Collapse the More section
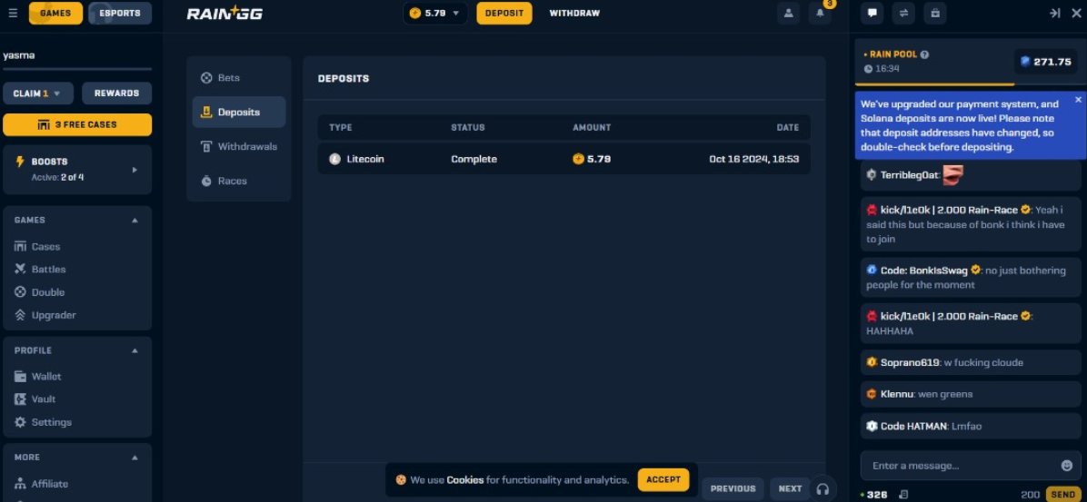The image size is (1087, 502). click(135, 457)
